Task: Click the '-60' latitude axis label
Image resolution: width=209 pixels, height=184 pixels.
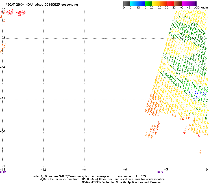Action: pyautogui.click(x=3, y=166)
